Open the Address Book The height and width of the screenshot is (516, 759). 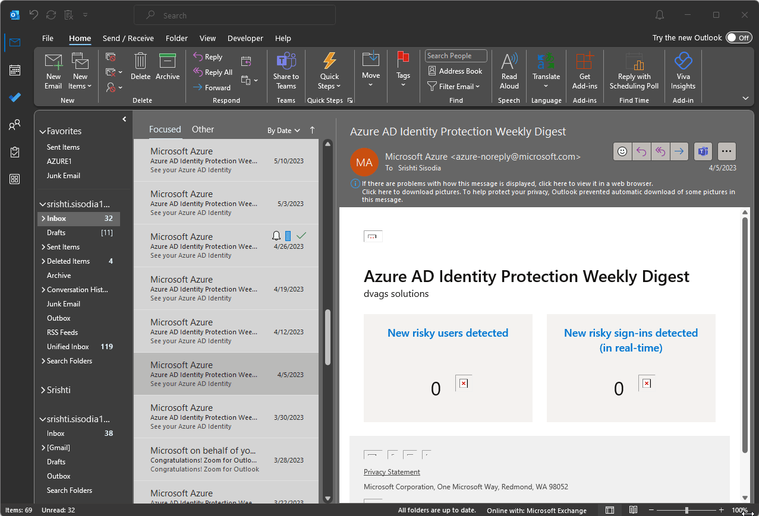point(455,71)
